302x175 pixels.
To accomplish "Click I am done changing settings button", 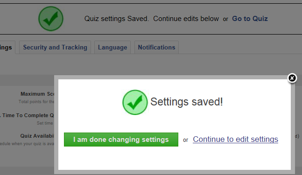I will (121, 140).
